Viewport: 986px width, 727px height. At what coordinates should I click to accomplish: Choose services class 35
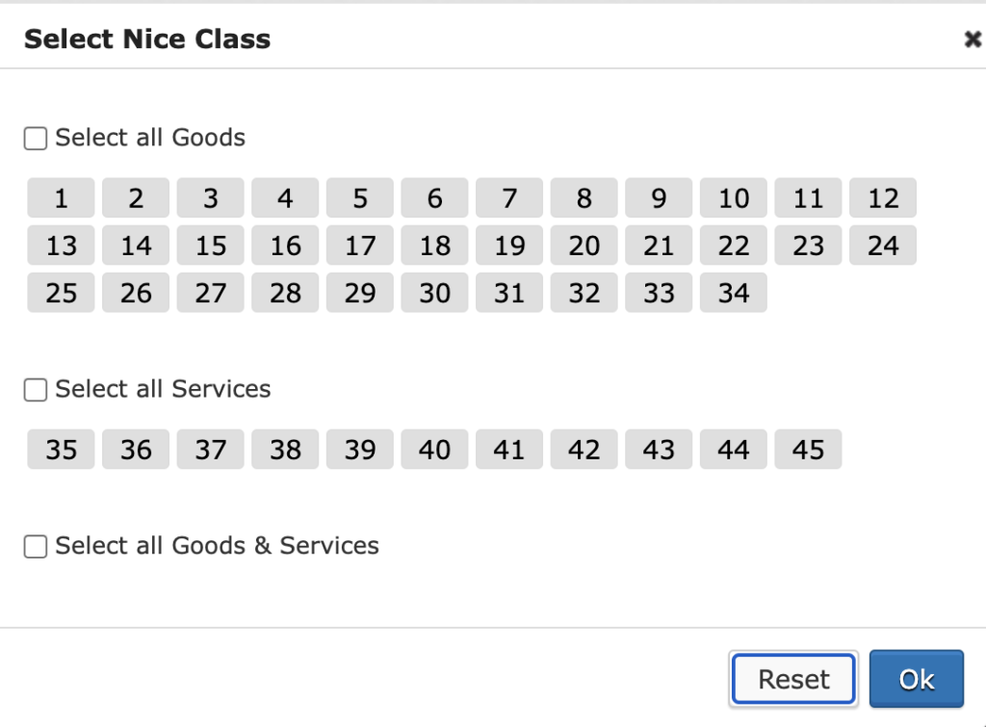point(60,449)
